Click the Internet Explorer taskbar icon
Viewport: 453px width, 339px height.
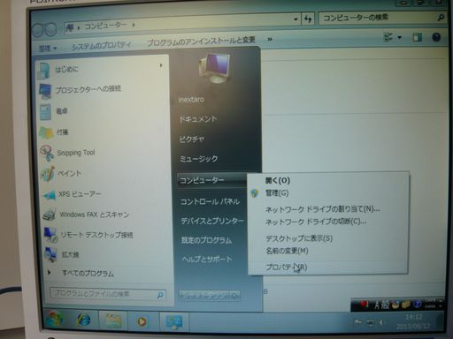[x=84, y=320]
